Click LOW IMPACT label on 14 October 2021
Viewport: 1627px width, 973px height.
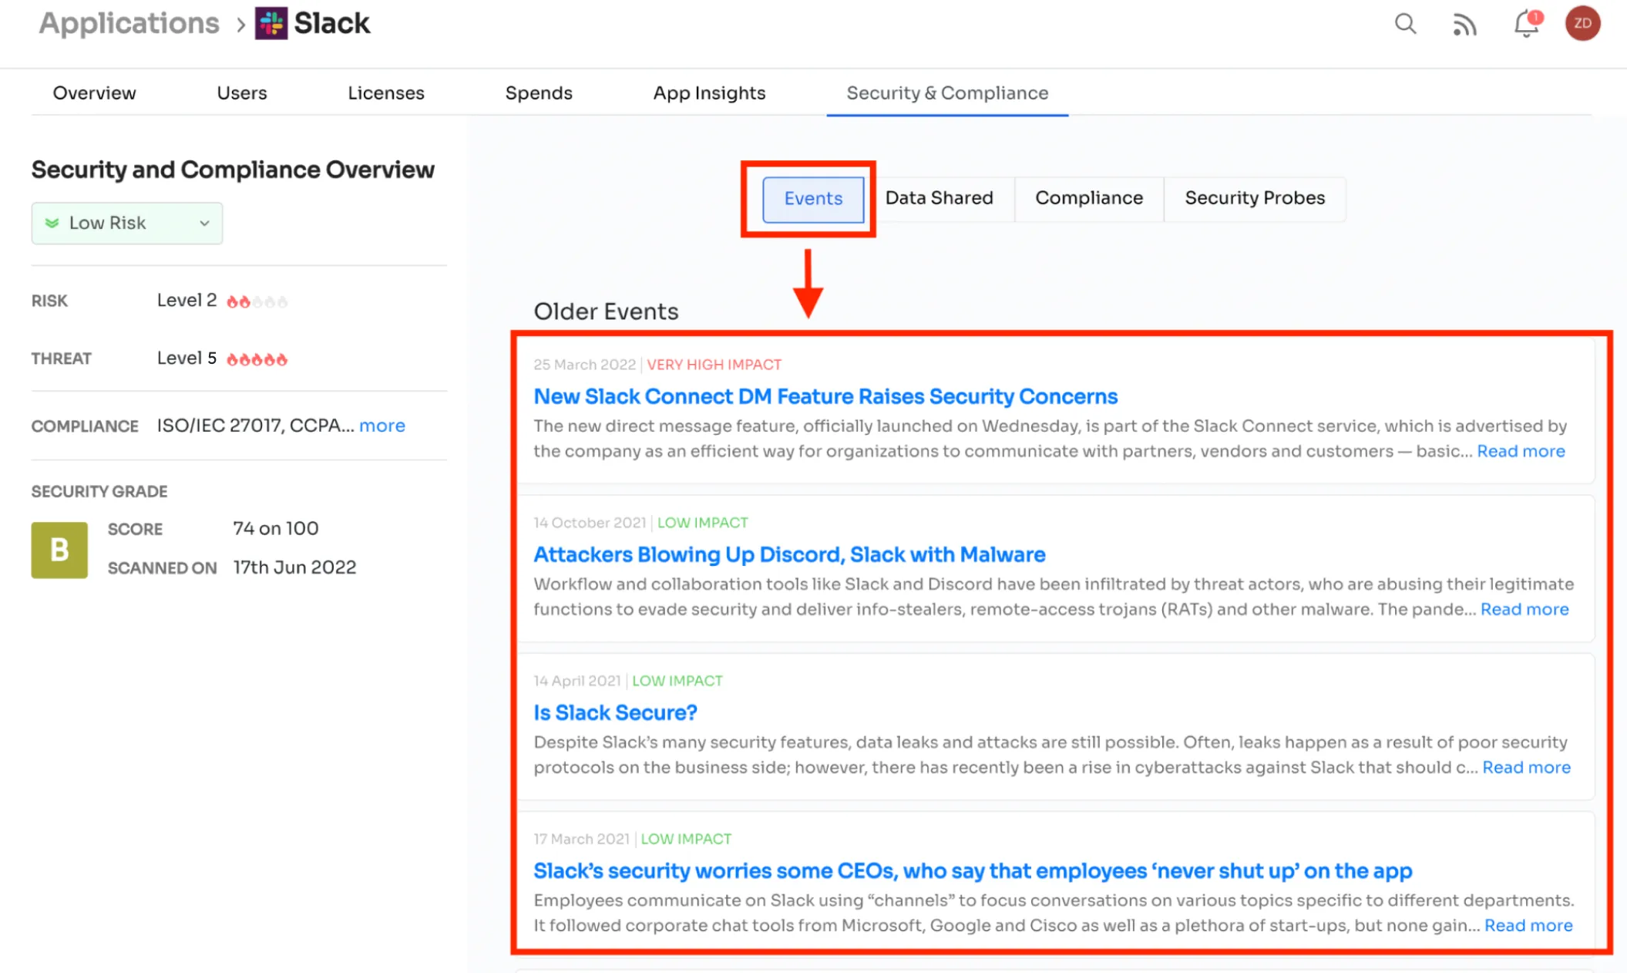tap(702, 523)
